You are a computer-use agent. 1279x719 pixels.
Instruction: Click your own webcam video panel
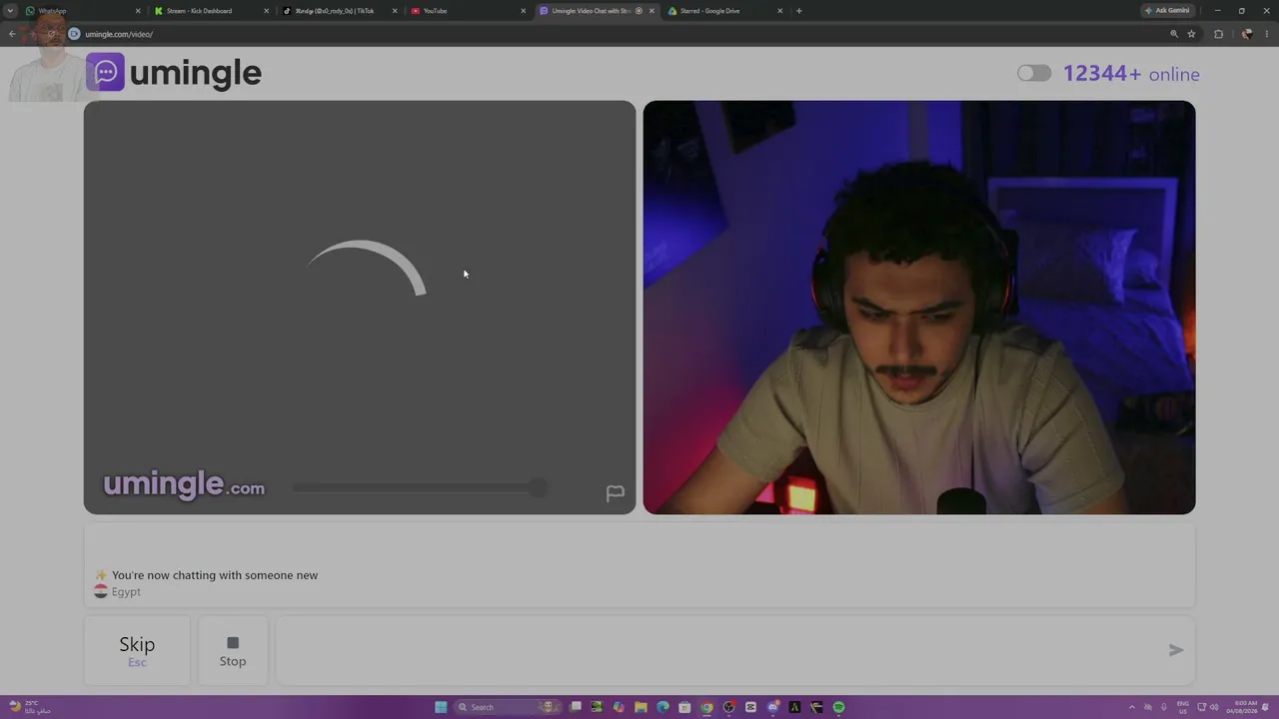pyautogui.click(x=919, y=308)
